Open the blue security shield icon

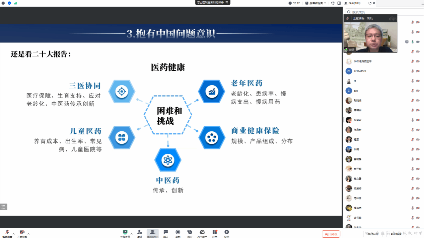(9, 3)
